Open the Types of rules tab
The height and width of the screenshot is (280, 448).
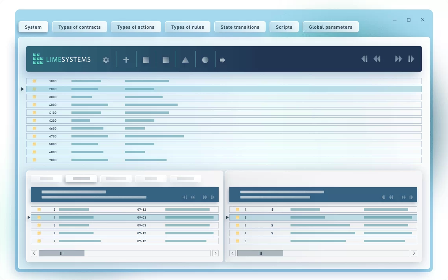tap(187, 27)
